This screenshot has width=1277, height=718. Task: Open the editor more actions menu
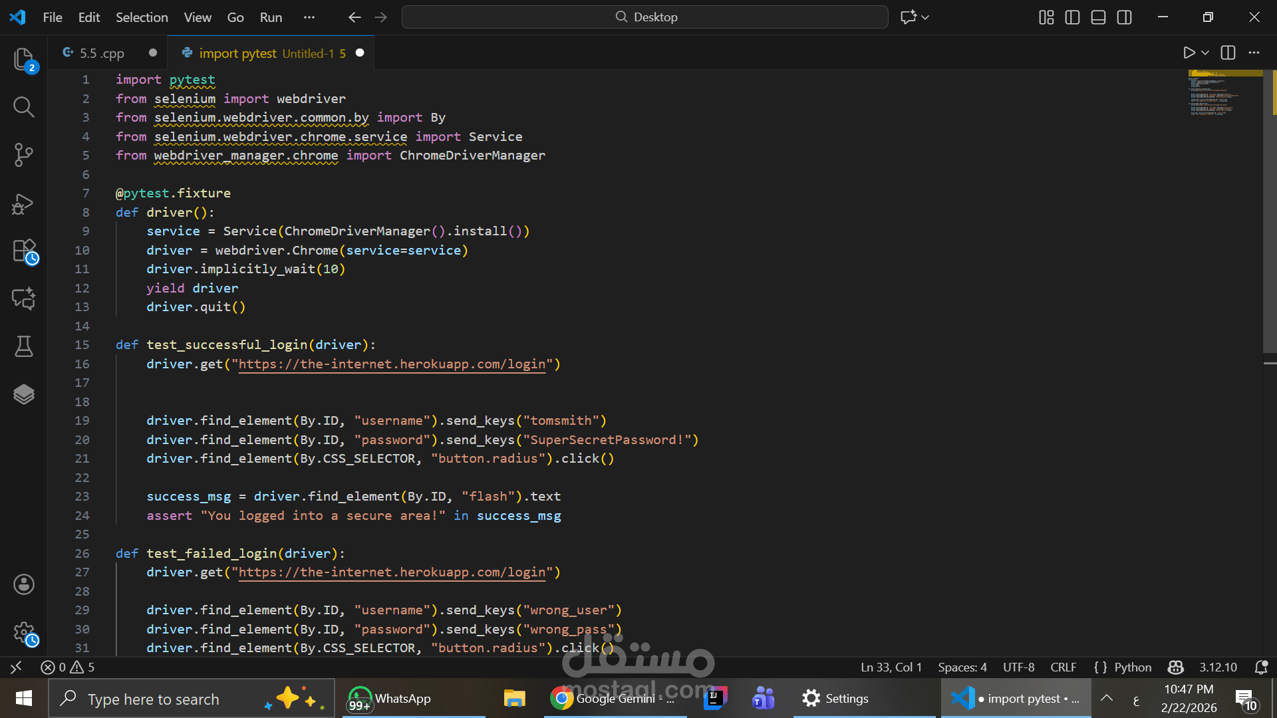pos(1254,53)
